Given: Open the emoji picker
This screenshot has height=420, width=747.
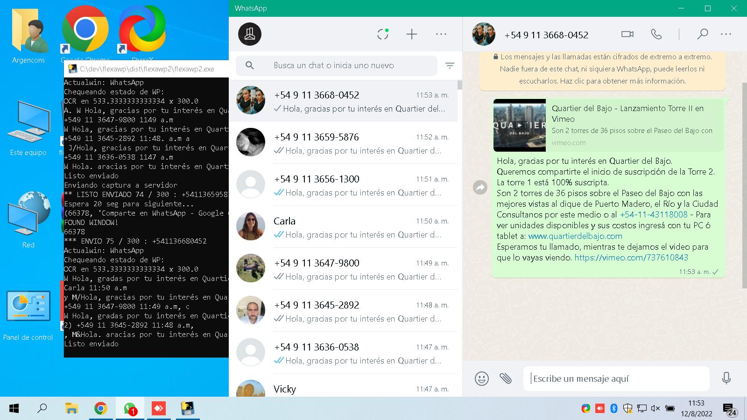Looking at the screenshot, I should (x=481, y=378).
